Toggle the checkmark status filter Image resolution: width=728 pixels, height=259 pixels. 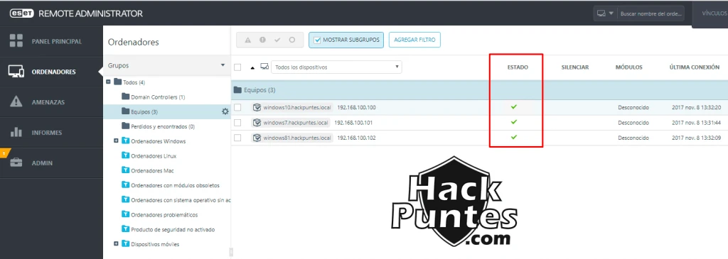(x=278, y=40)
